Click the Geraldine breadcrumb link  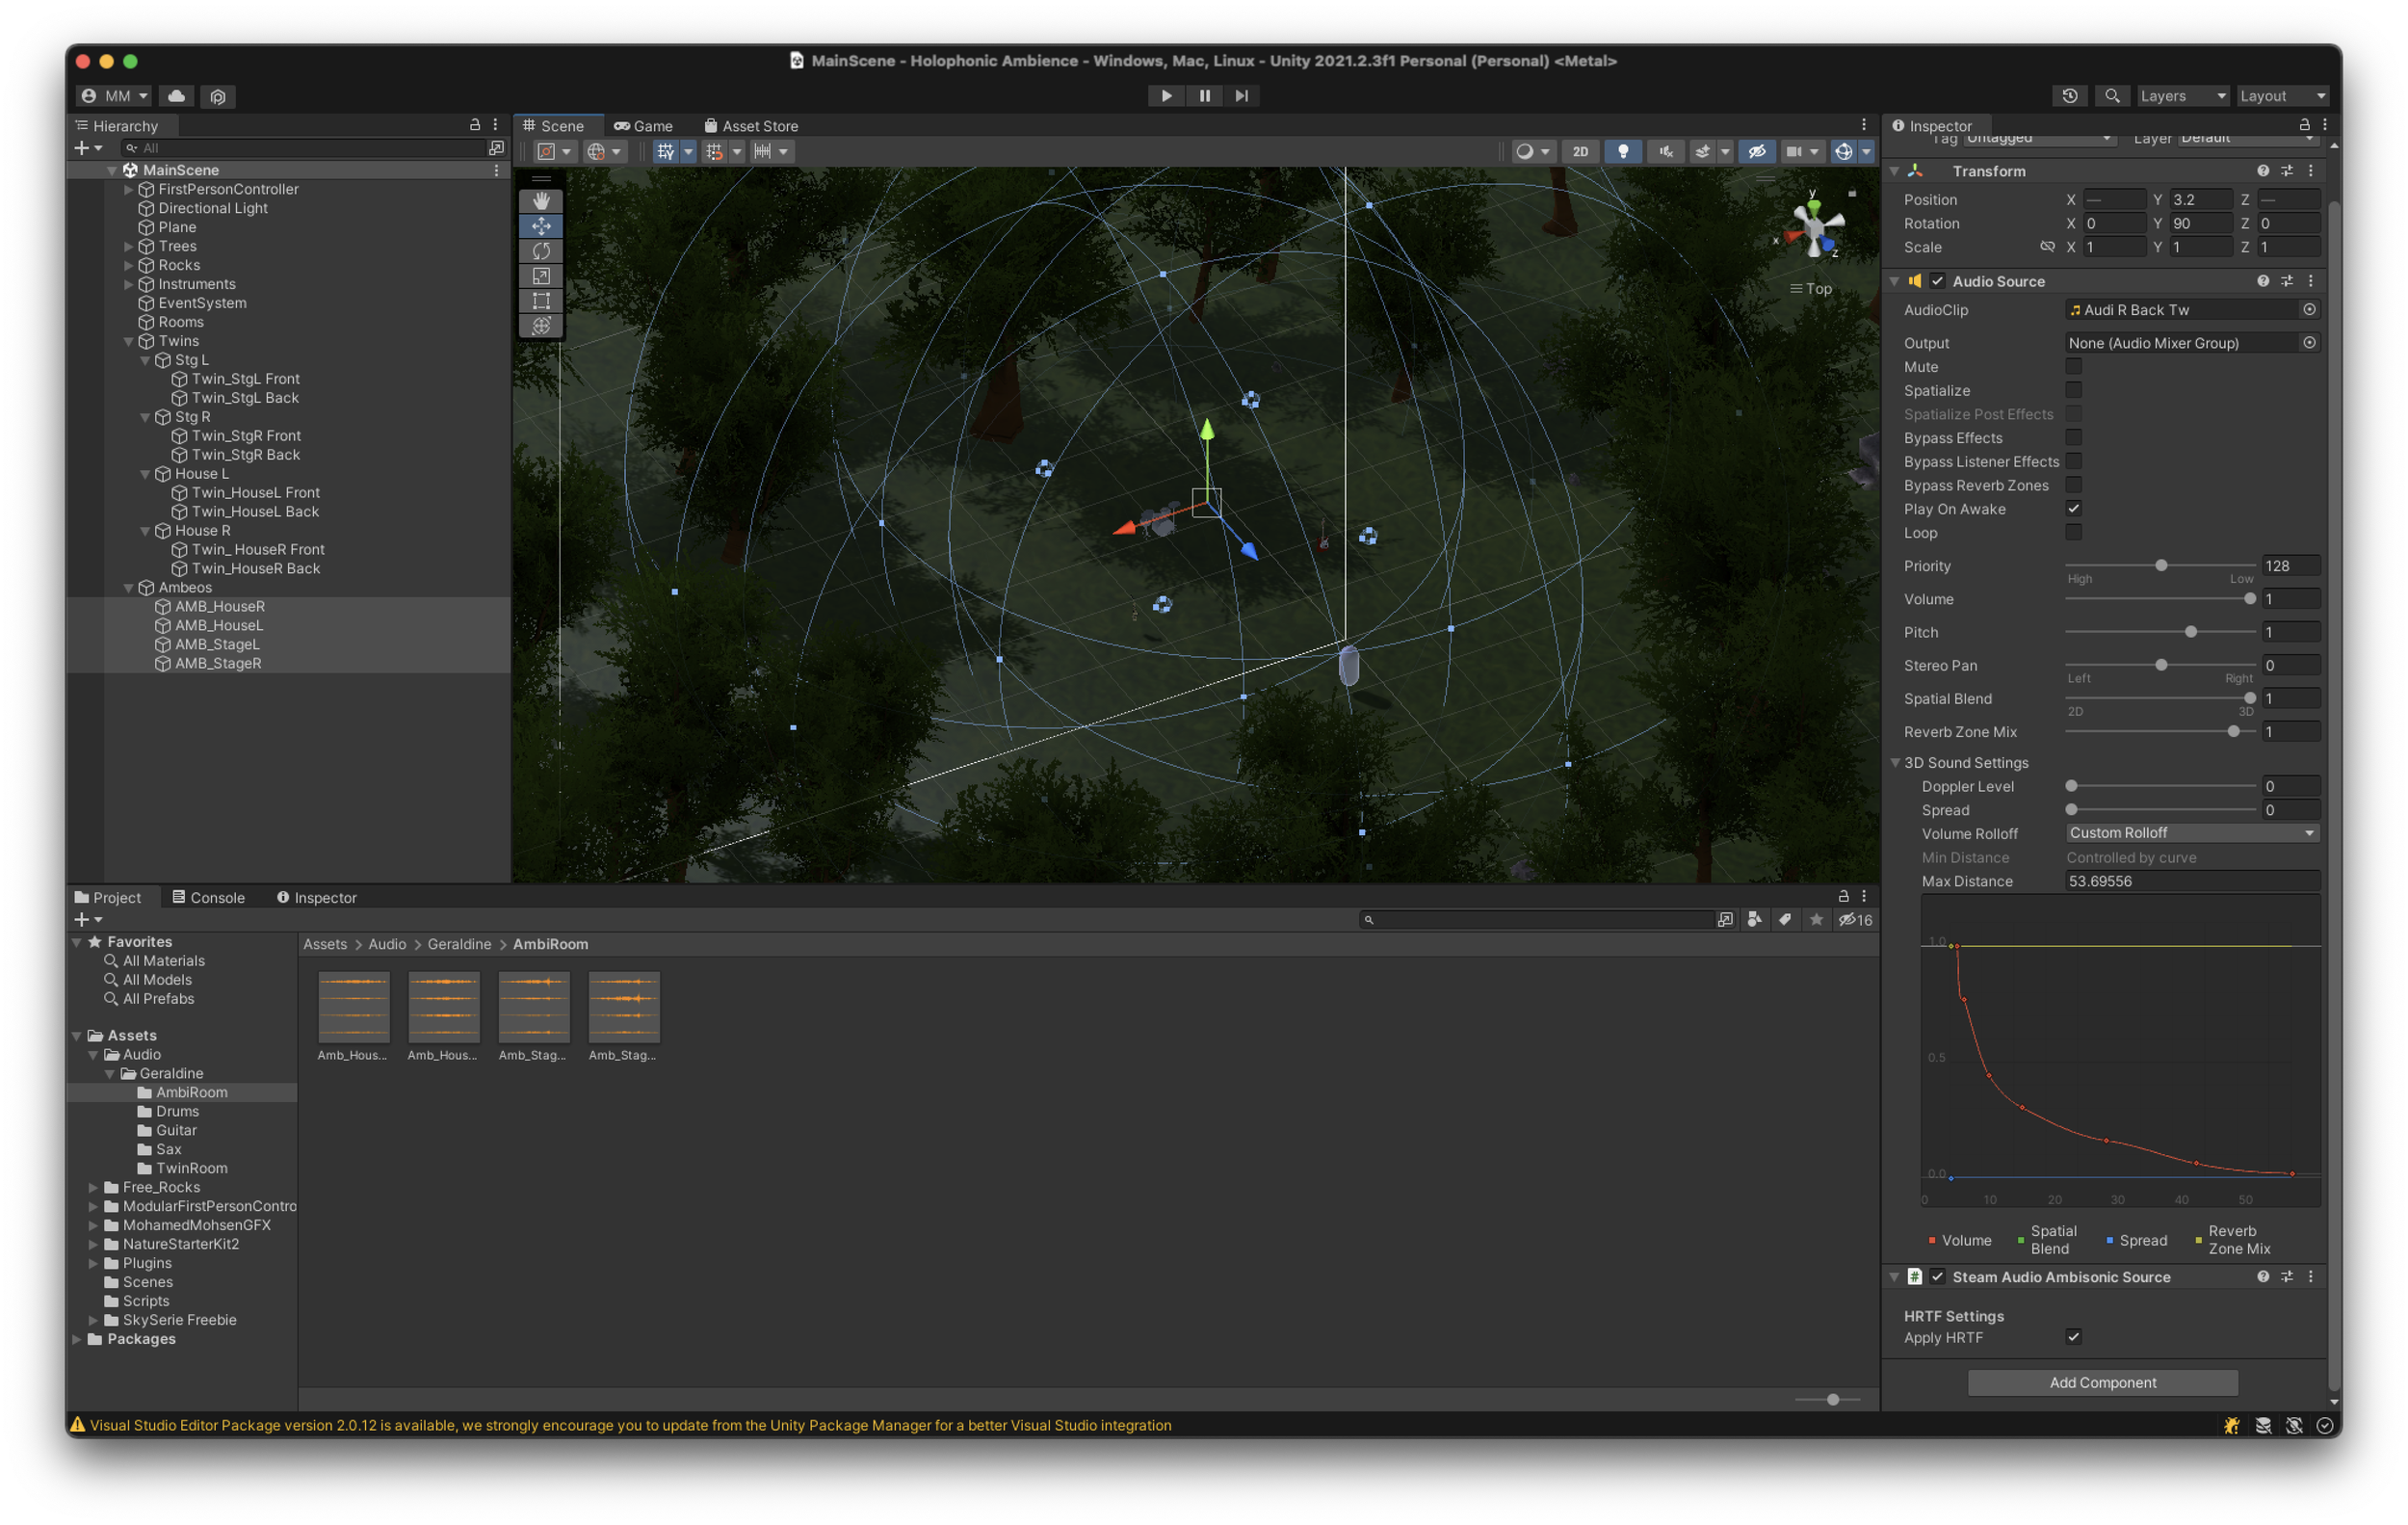pyautogui.click(x=459, y=944)
